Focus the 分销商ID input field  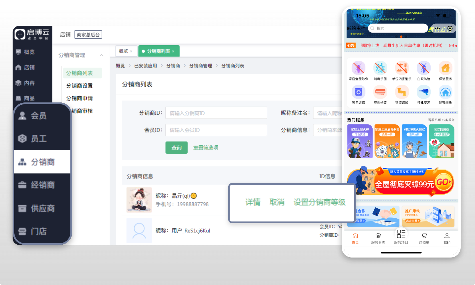click(x=216, y=113)
